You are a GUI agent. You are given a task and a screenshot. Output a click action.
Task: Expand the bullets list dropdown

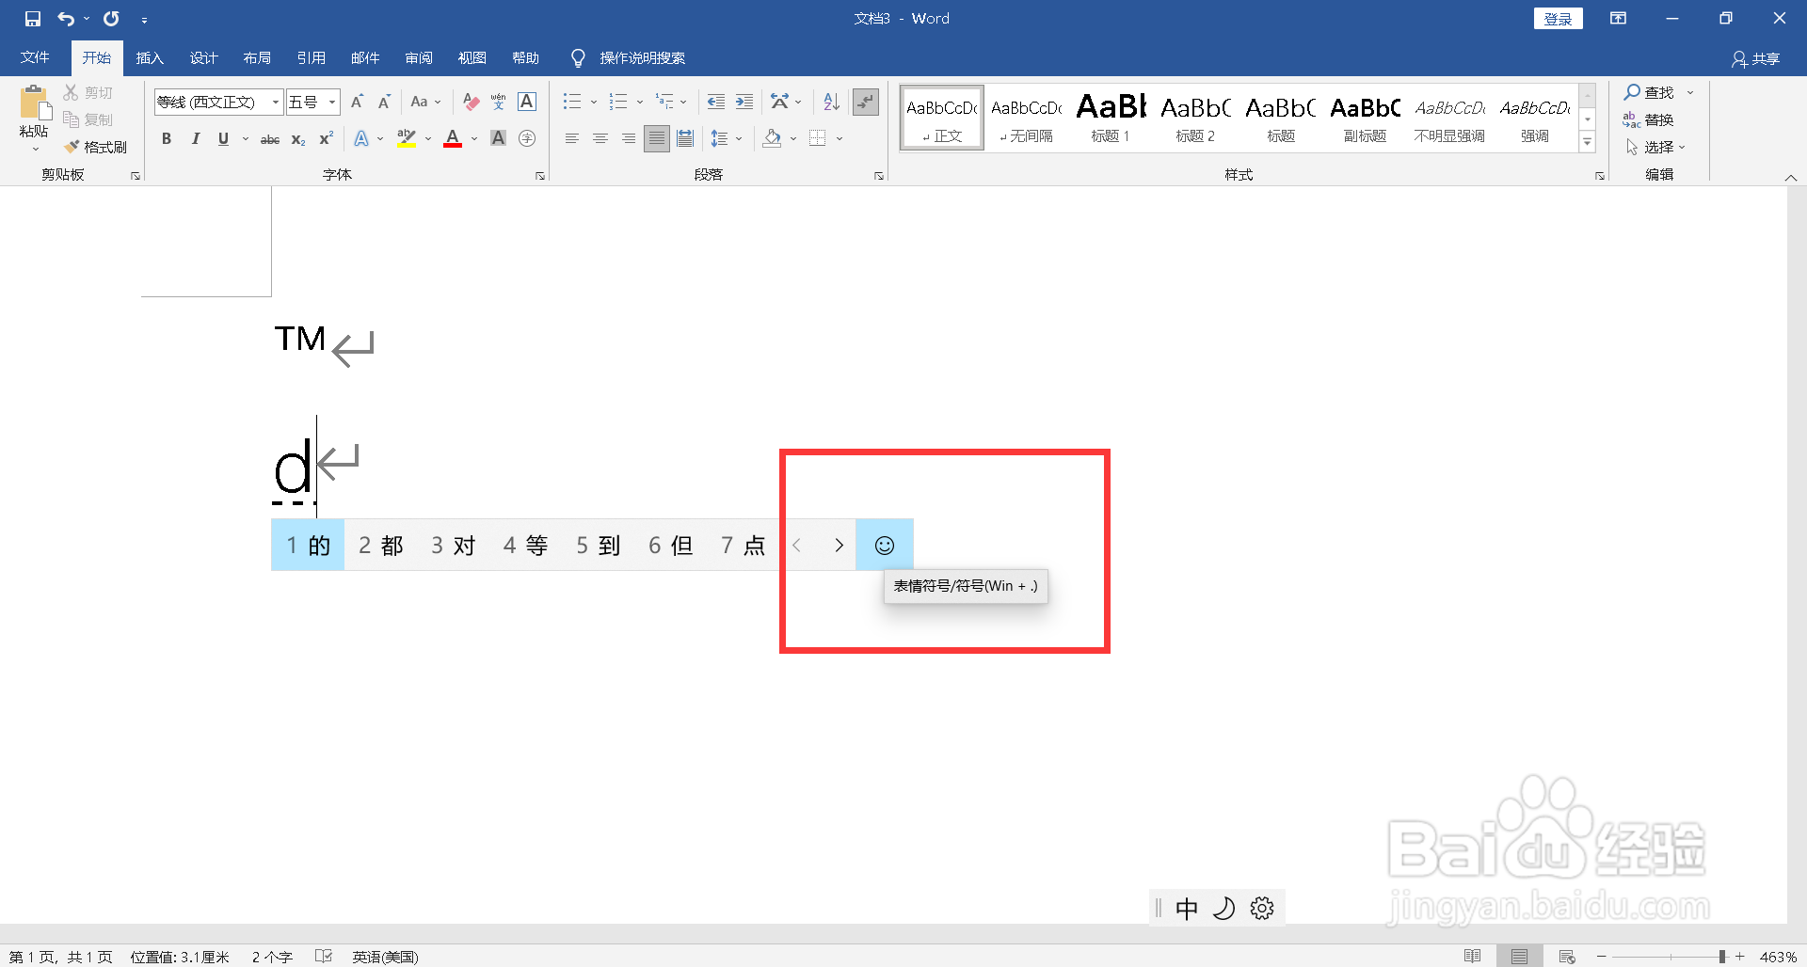(x=594, y=102)
